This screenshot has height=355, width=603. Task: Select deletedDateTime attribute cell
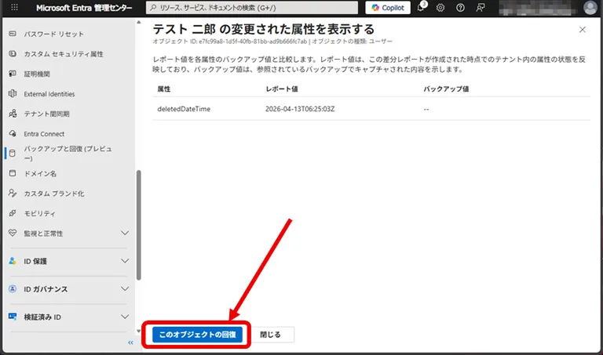tap(184, 109)
